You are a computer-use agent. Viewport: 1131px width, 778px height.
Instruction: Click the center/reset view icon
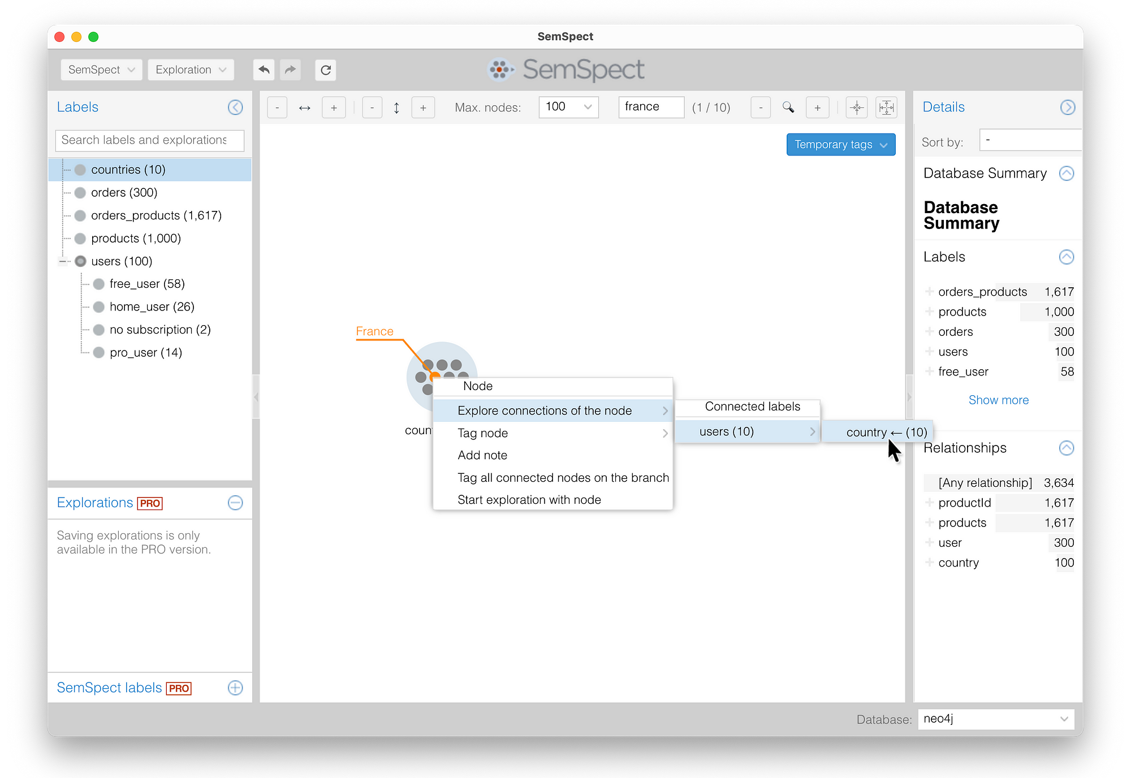coord(858,107)
